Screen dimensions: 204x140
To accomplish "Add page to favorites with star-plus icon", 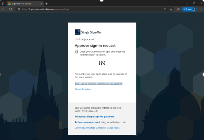I will click(x=171, y=9).
